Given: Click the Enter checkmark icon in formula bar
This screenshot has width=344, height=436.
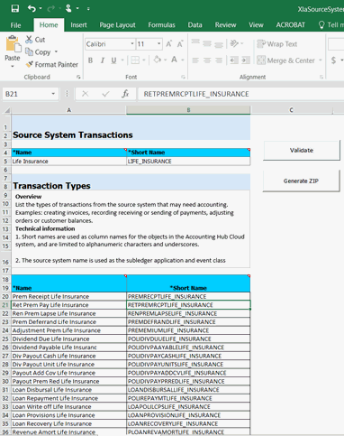Looking at the screenshot, I should click(105, 94).
